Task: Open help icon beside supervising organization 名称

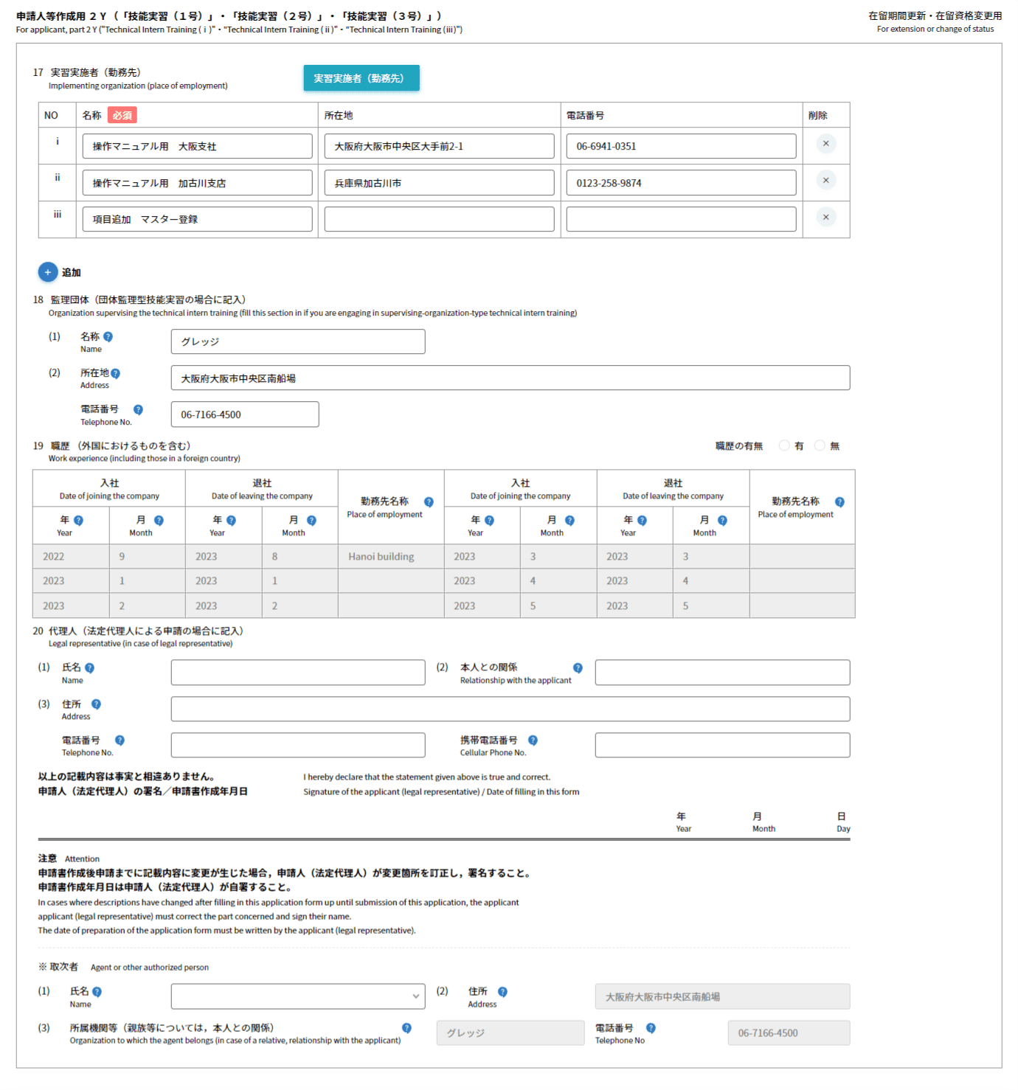Action: (x=108, y=337)
